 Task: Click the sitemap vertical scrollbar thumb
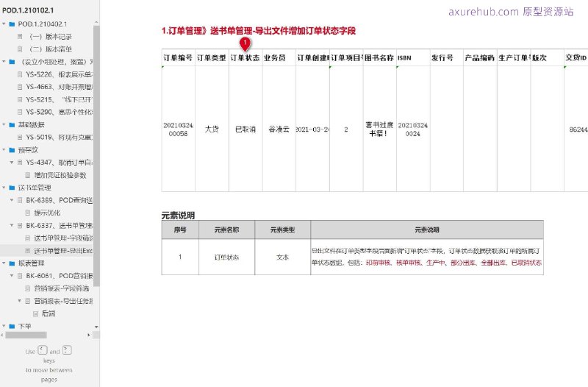point(96,156)
